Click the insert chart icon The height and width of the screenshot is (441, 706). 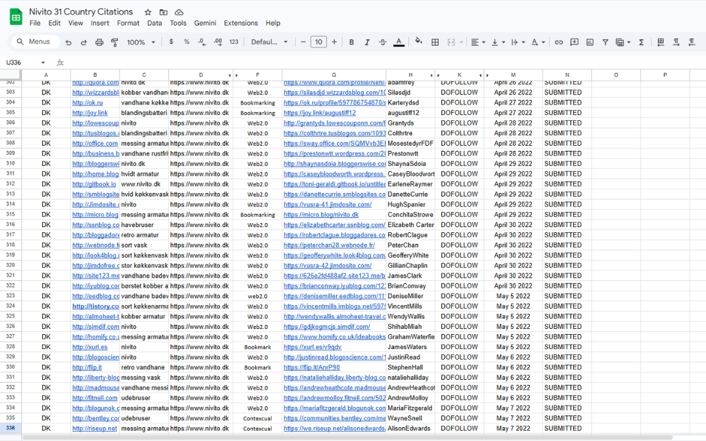coord(590,42)
